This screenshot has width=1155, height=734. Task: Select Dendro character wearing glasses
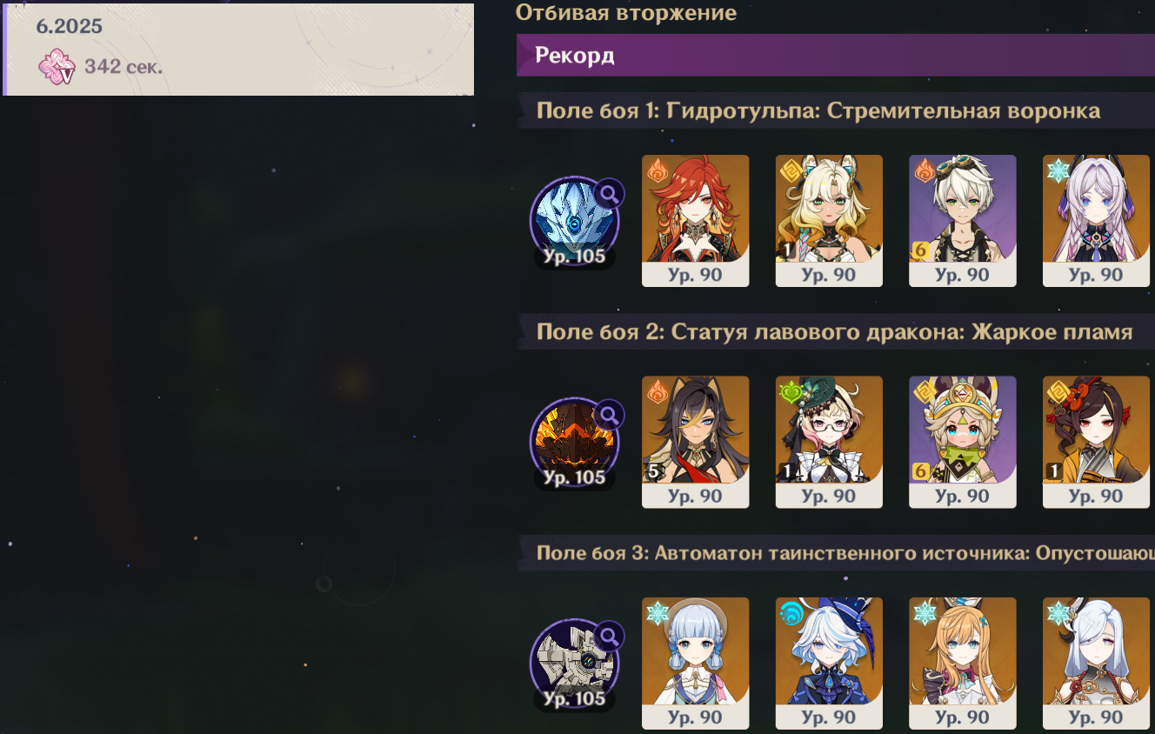pyautogui.click(x=829, y=442)
